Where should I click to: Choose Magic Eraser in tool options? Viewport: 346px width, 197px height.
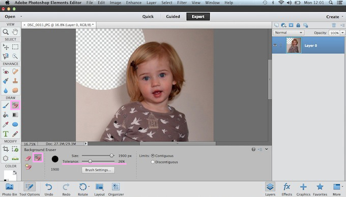[x=28, y=167]
